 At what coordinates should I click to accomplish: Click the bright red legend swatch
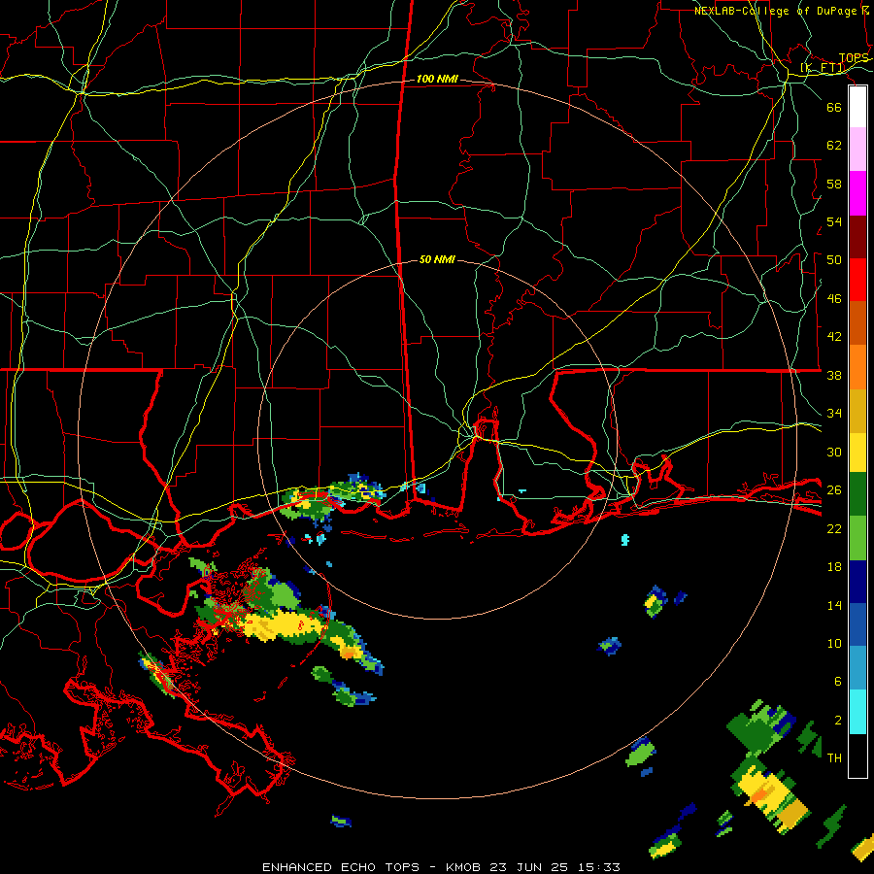tap(857, 280)
